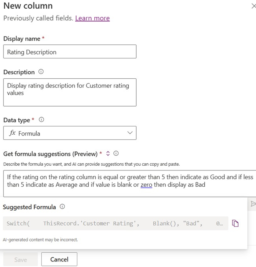Open the Data type dropdown
This screenshot has width=256, height=267.
(70, 133)
